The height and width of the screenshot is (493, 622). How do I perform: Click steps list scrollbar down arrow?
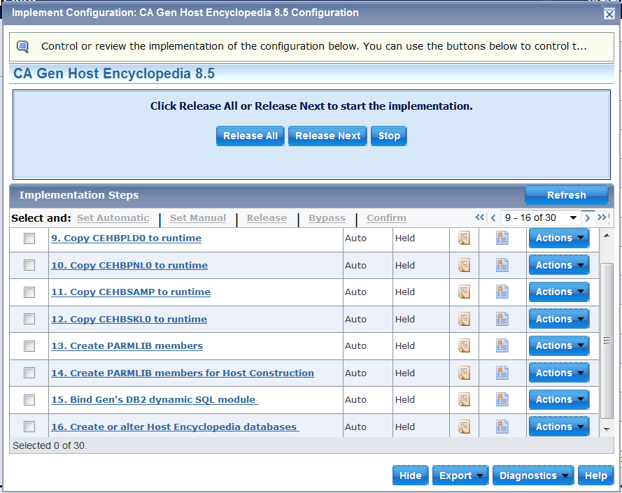point(607,429)
